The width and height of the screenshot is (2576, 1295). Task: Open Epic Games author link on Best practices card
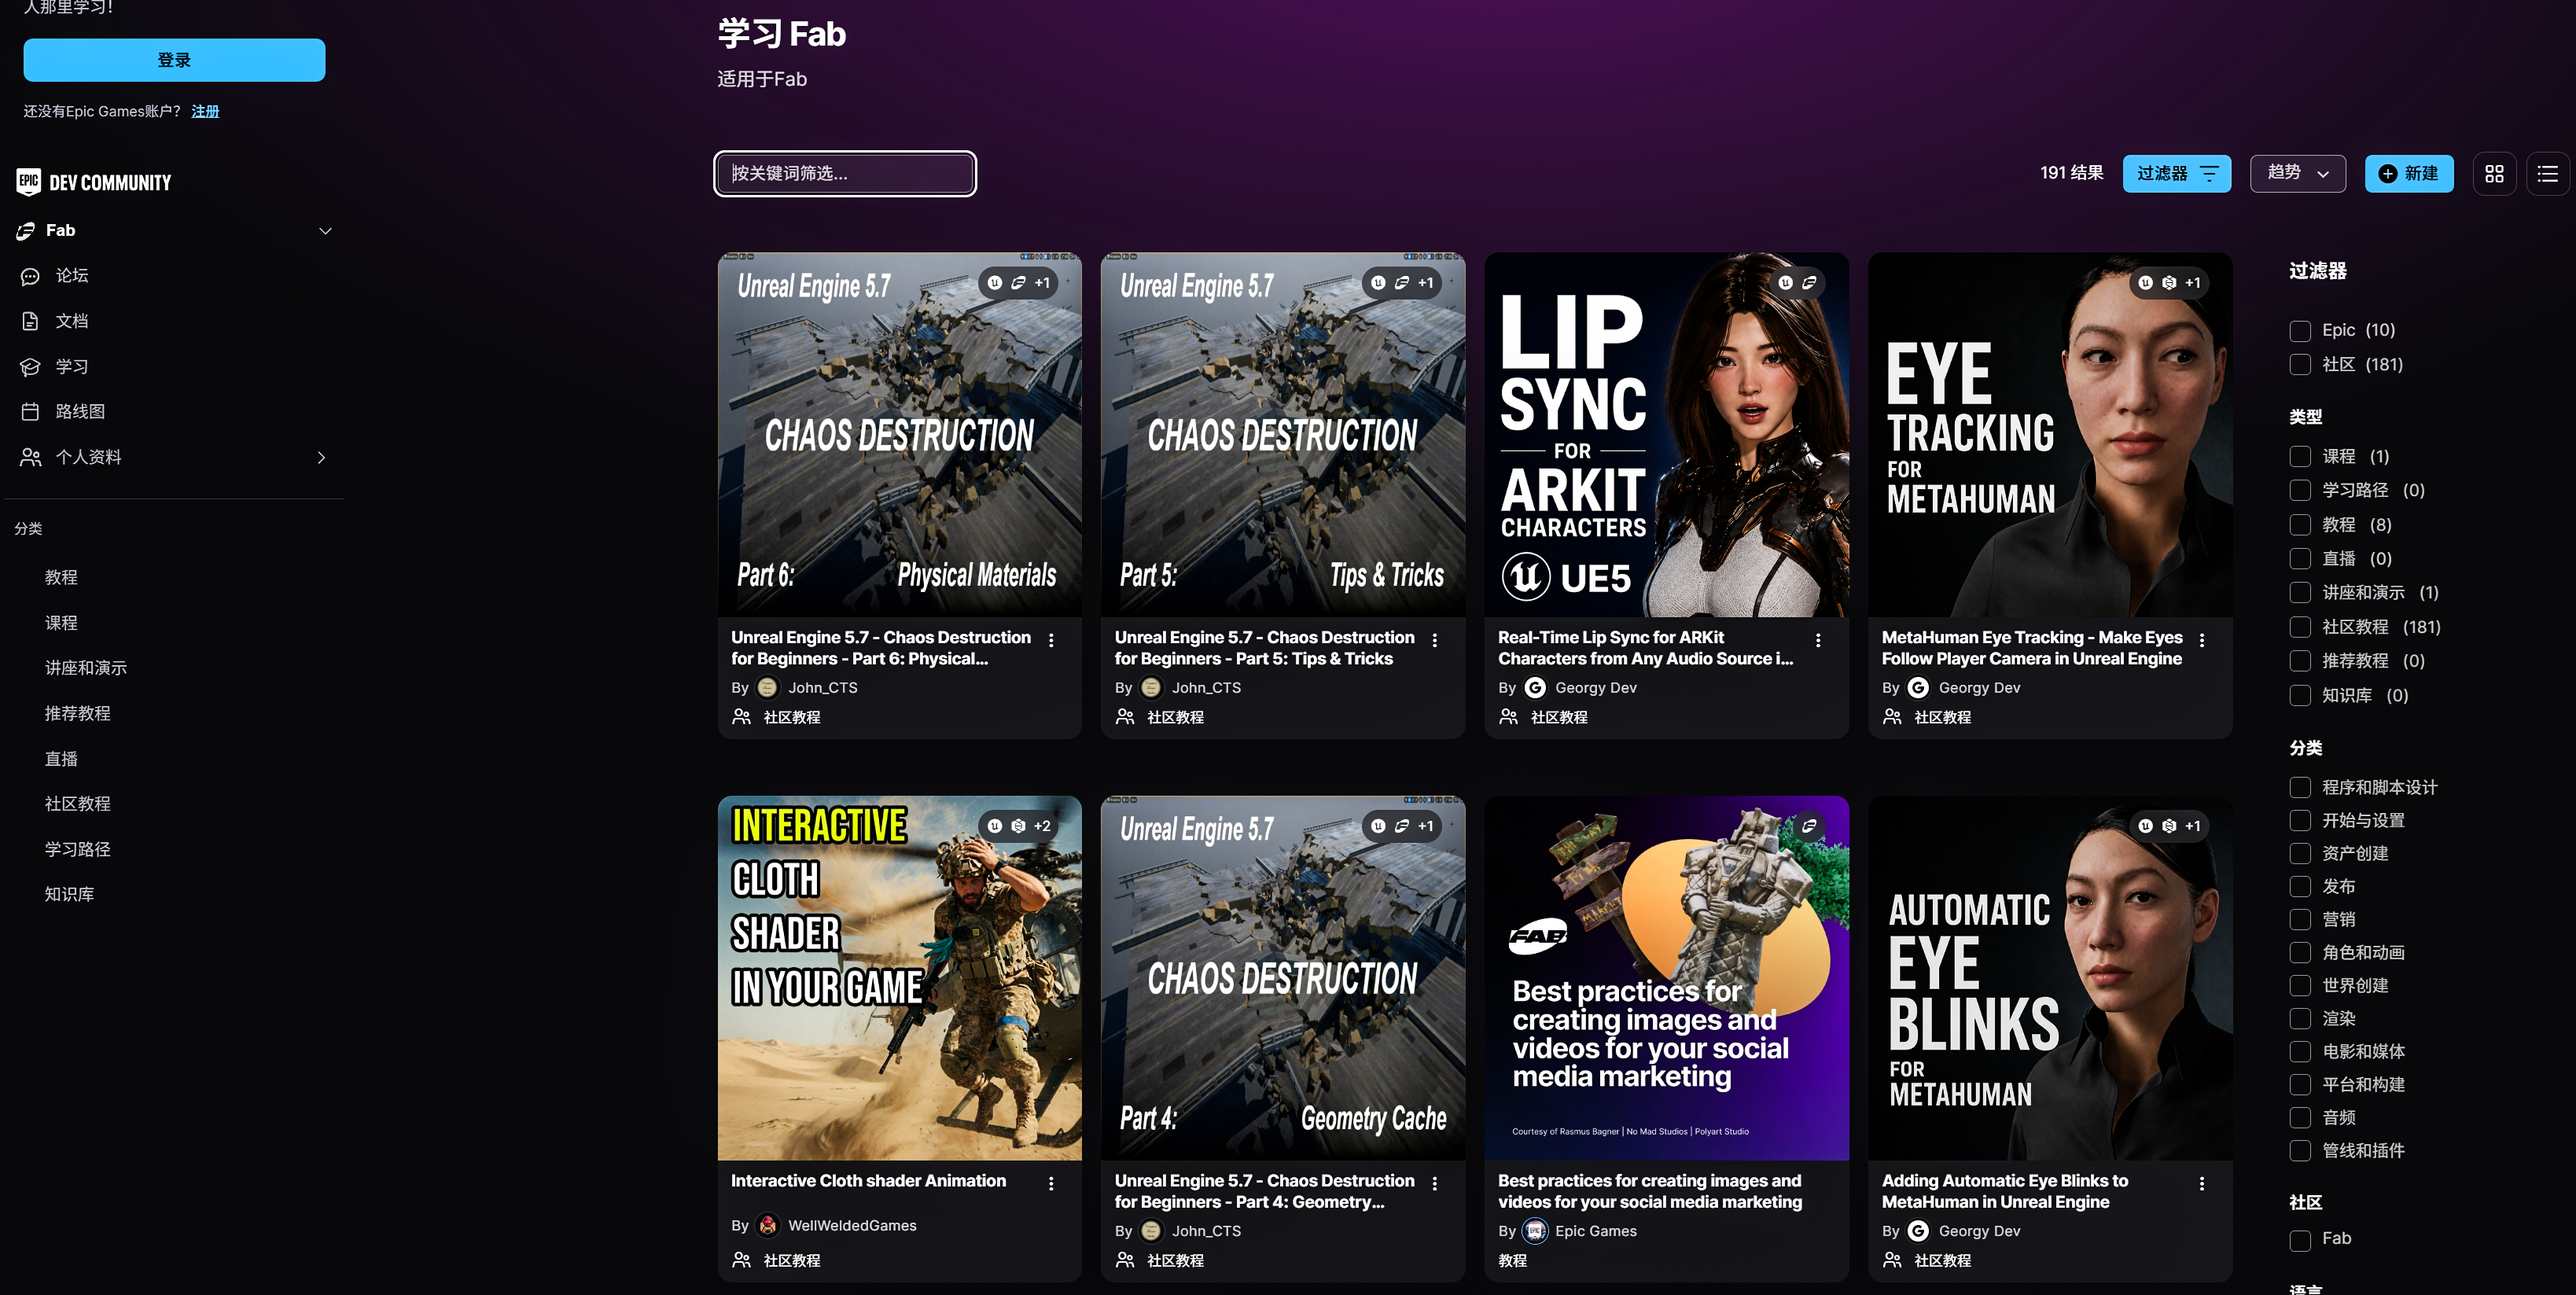(1595, 1231)
